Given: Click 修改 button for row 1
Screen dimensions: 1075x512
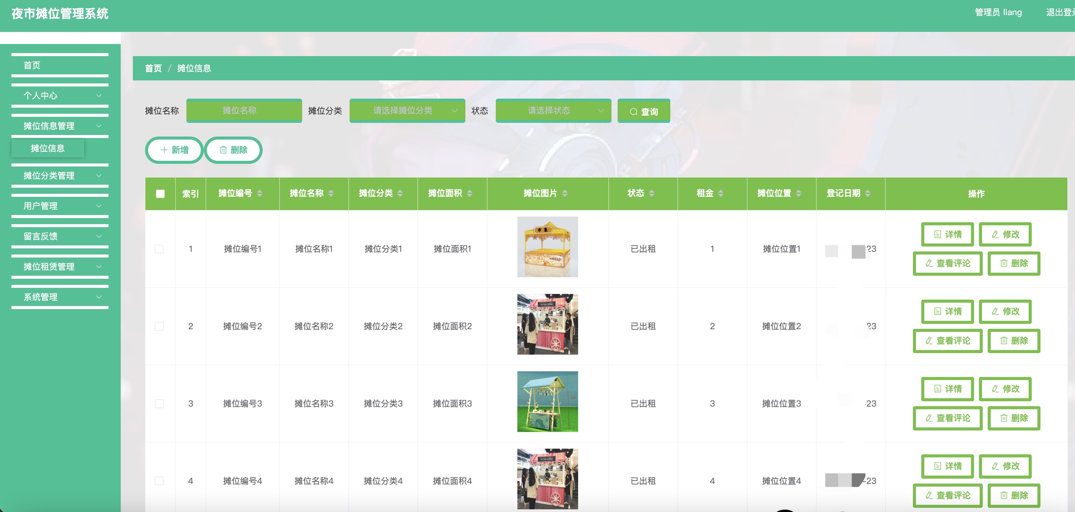Looking at the screenshot, I should 1005,234.
